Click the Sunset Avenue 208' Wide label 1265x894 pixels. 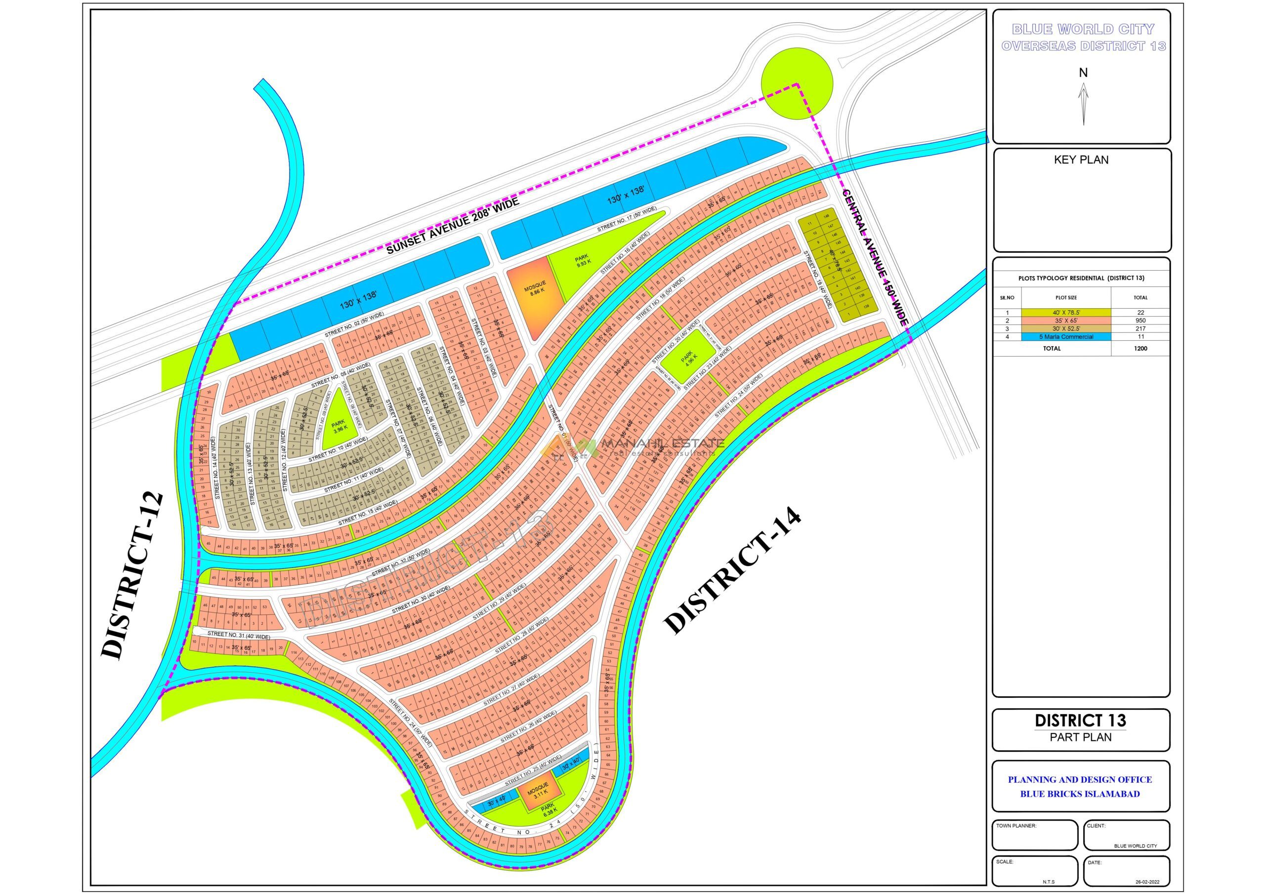(452, 226)
